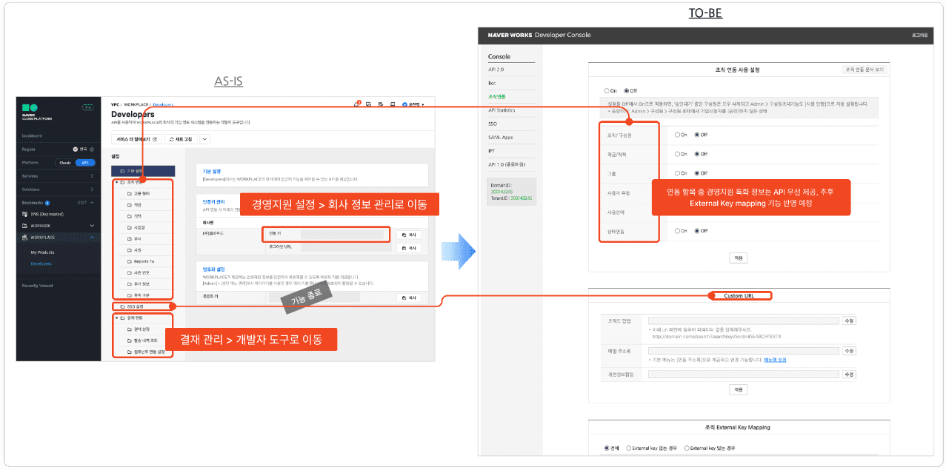This screenshot has width=946, height=470.
Task: Click the Region settings gear icon
Action: (x=92, y=149)
